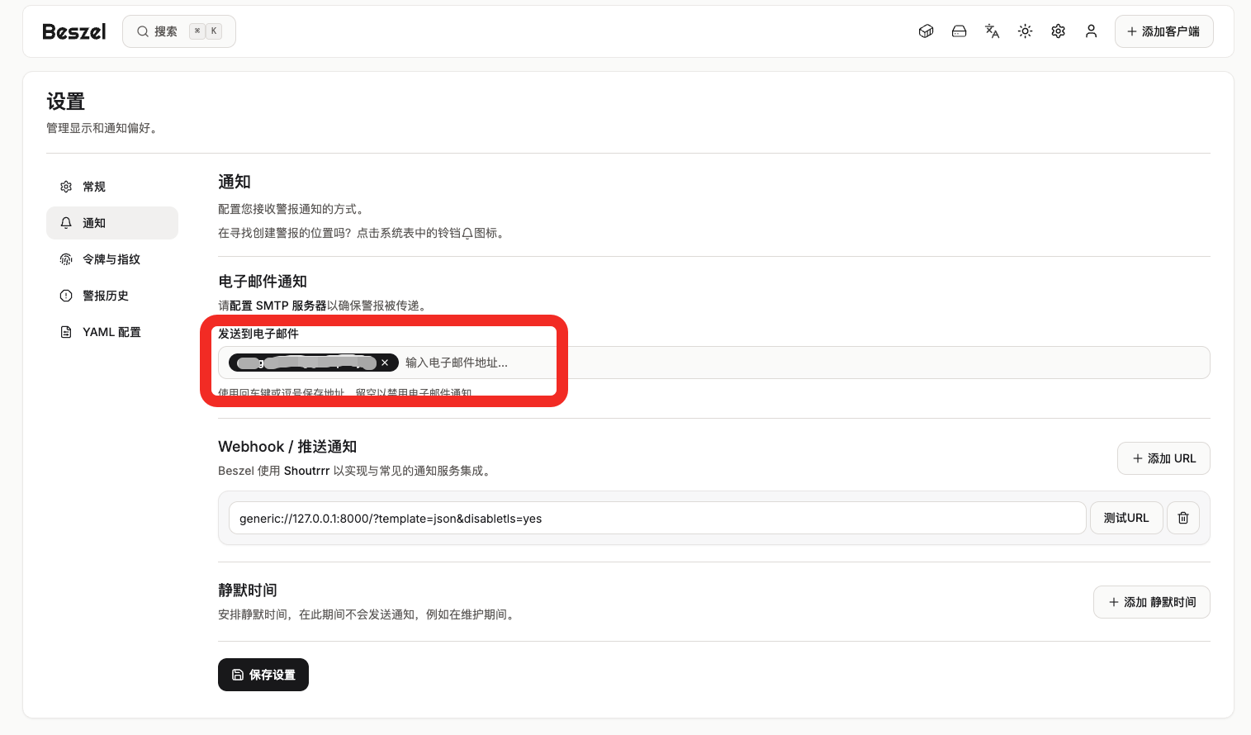
Task: Click the Beszel logo
Action: coord(74,31)
